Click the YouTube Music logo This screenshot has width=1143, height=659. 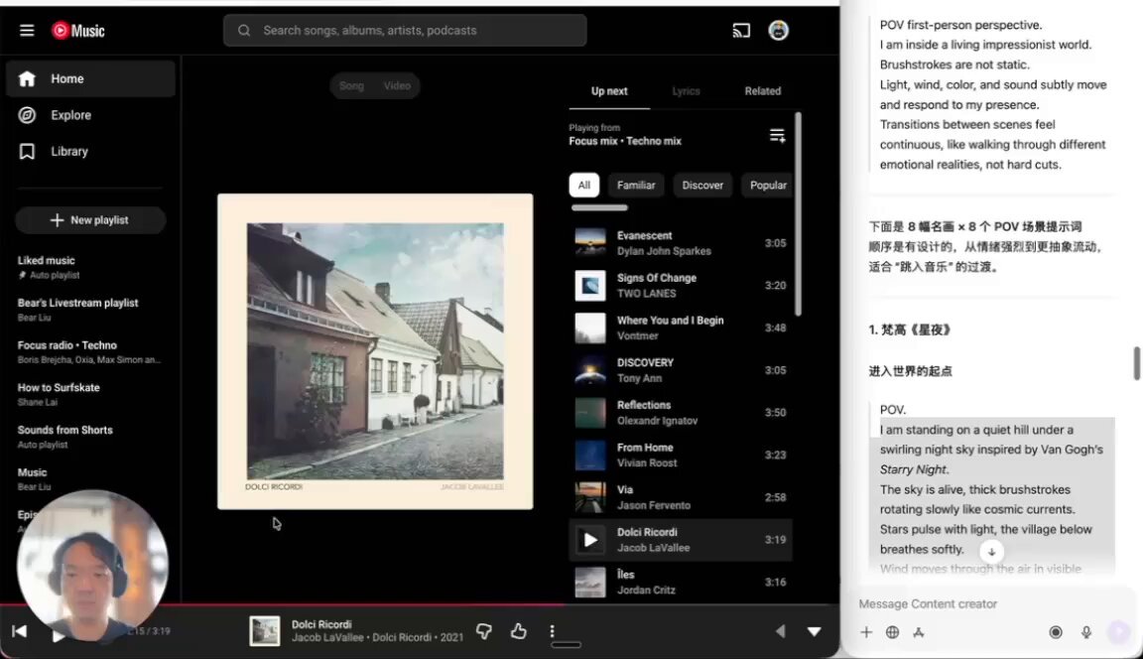pos(78,31)
